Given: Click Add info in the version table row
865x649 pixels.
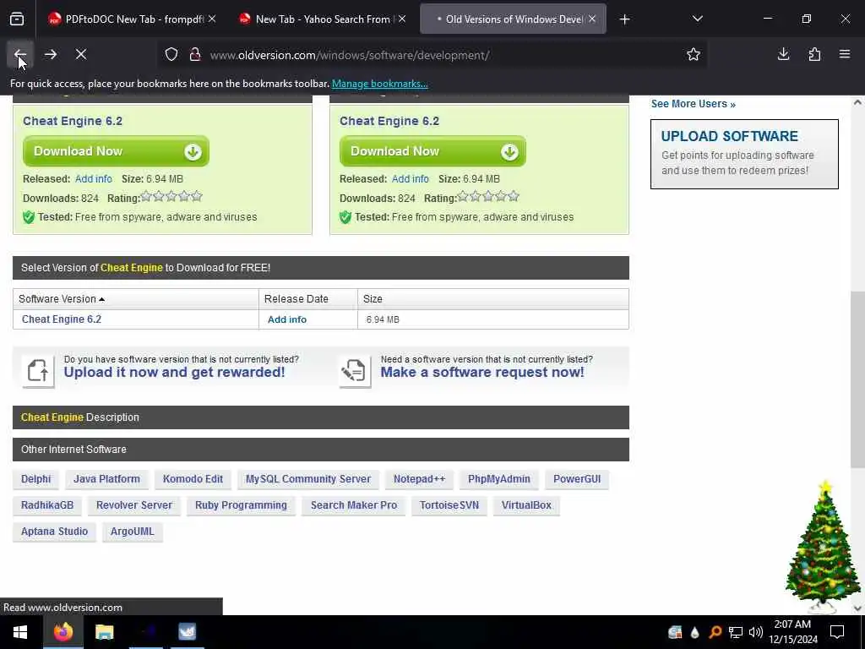Looking at the screenshot, I should tap(287, 319).
